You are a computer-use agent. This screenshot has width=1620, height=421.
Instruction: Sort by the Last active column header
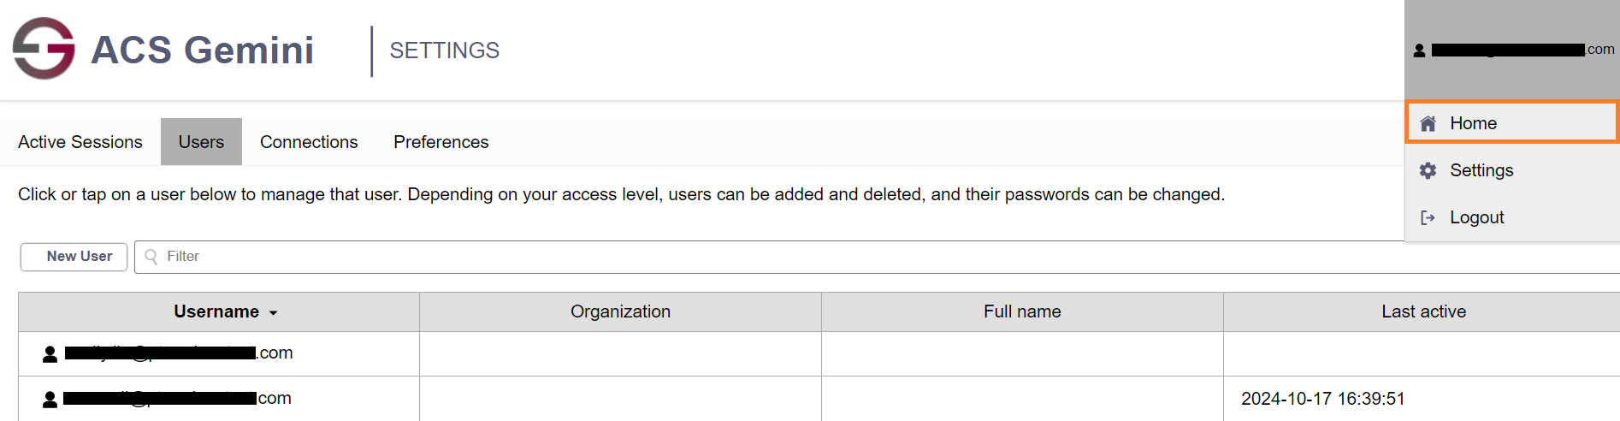click(x=1423, y=311)
